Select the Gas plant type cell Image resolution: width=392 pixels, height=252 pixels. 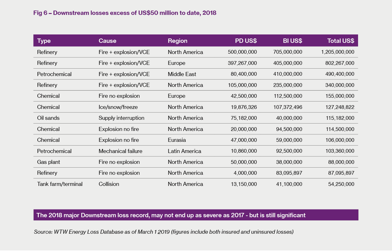click(x=49, y=162)
